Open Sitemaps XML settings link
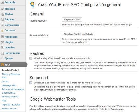Screen dimensions: 140x112 [x=9, y=85]
